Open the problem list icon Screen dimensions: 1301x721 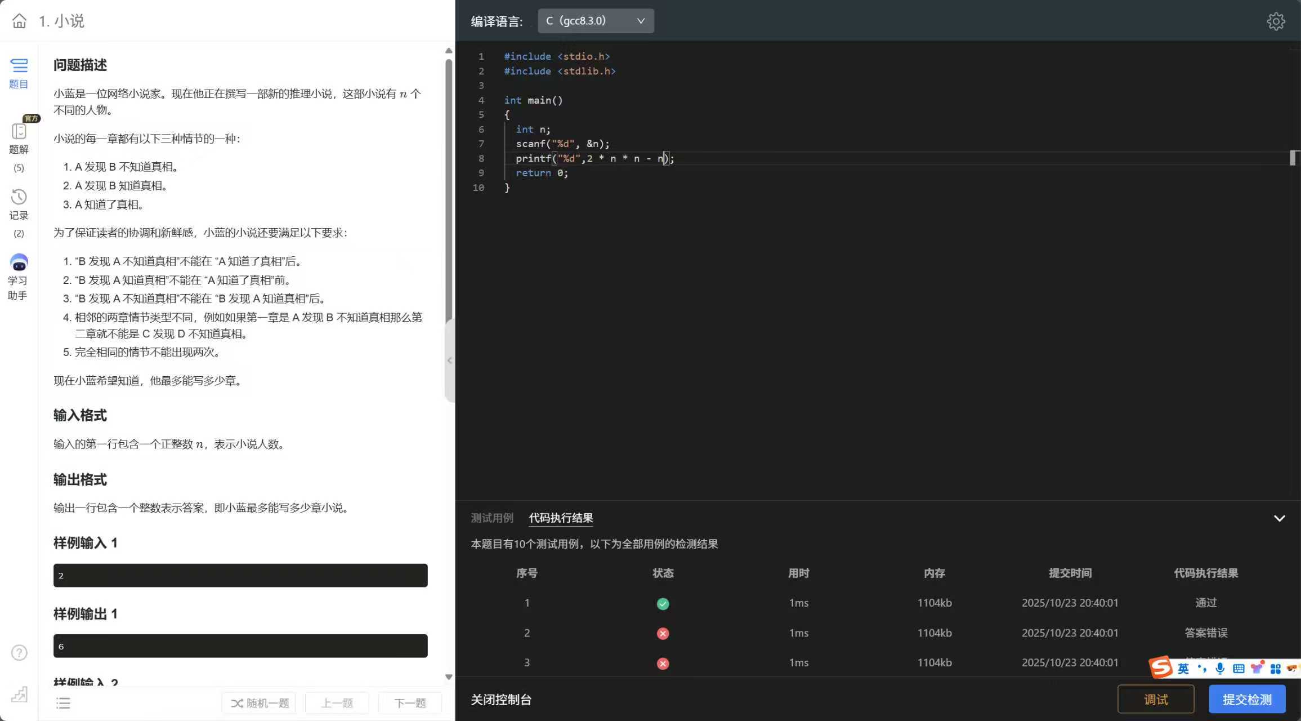(x=63, y=703)
